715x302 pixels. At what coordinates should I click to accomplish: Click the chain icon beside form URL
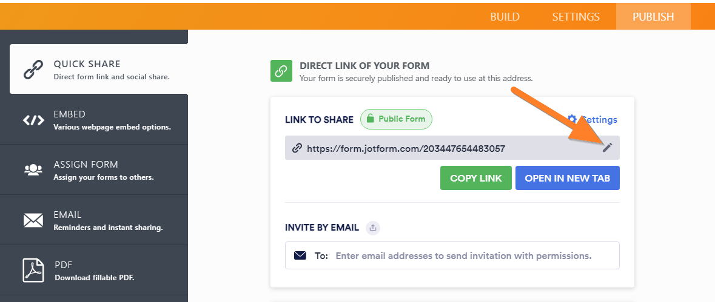pyautogui.click(x=297, y=148)
